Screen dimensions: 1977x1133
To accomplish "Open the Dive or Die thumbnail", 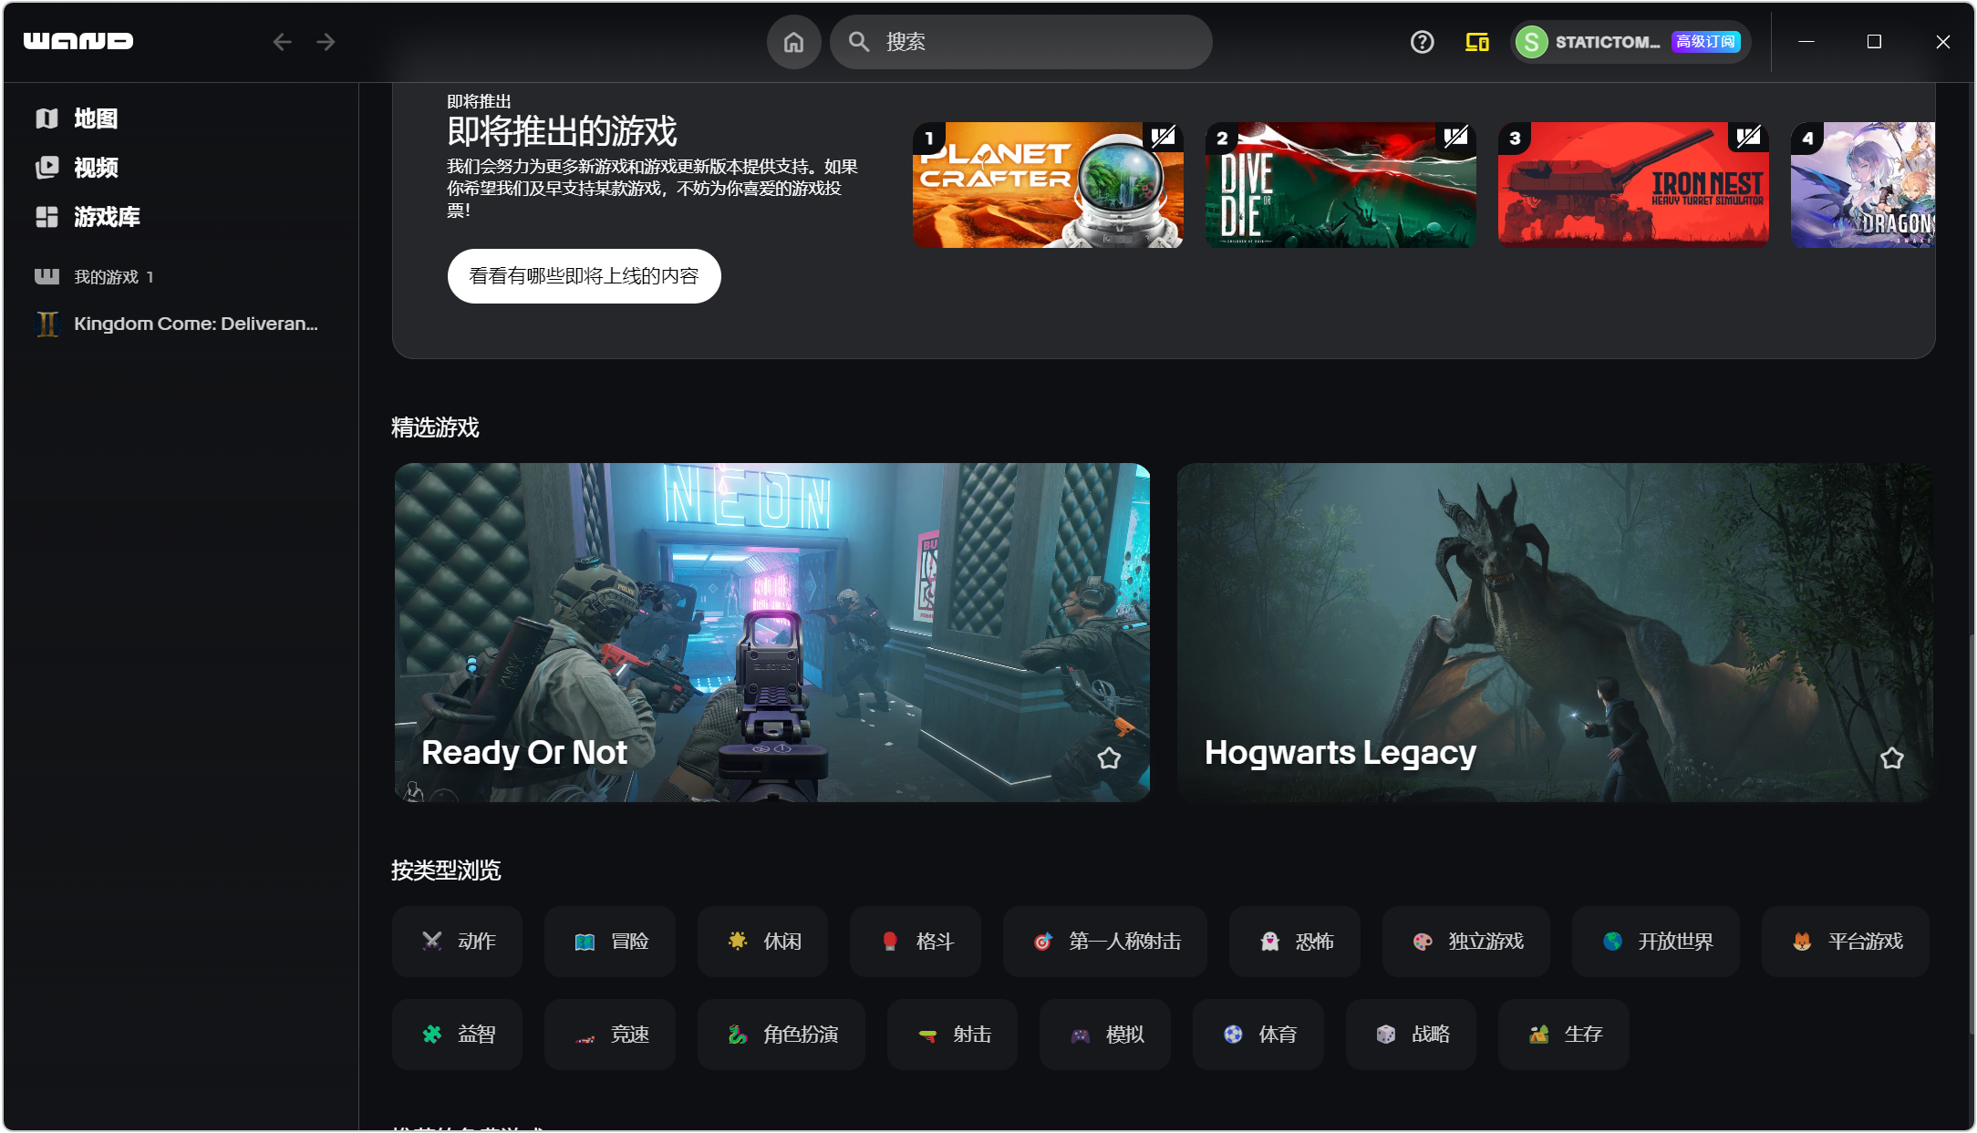I will pyautogui.click(x=1340, y=185).
